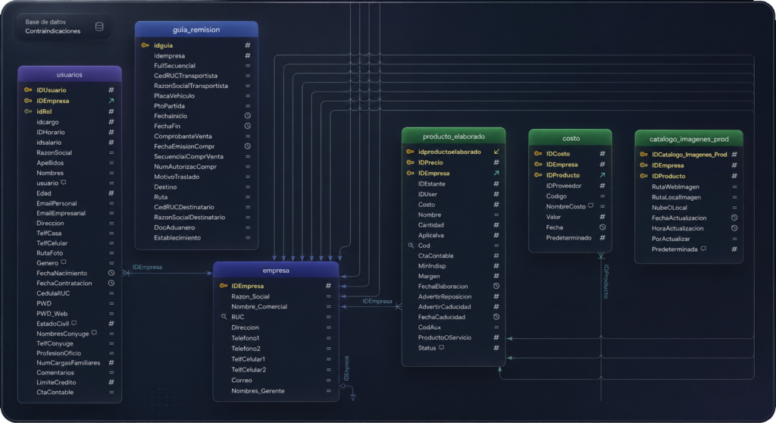Click the comment icon next to NombresConyuge
The image size is (776, 423).
click(94, 333)
